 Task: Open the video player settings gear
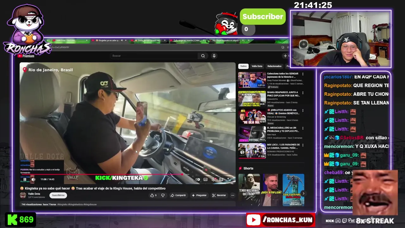point(213,180)
